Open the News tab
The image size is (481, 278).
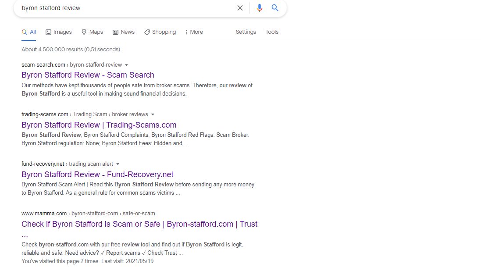(x=124, y=32)
